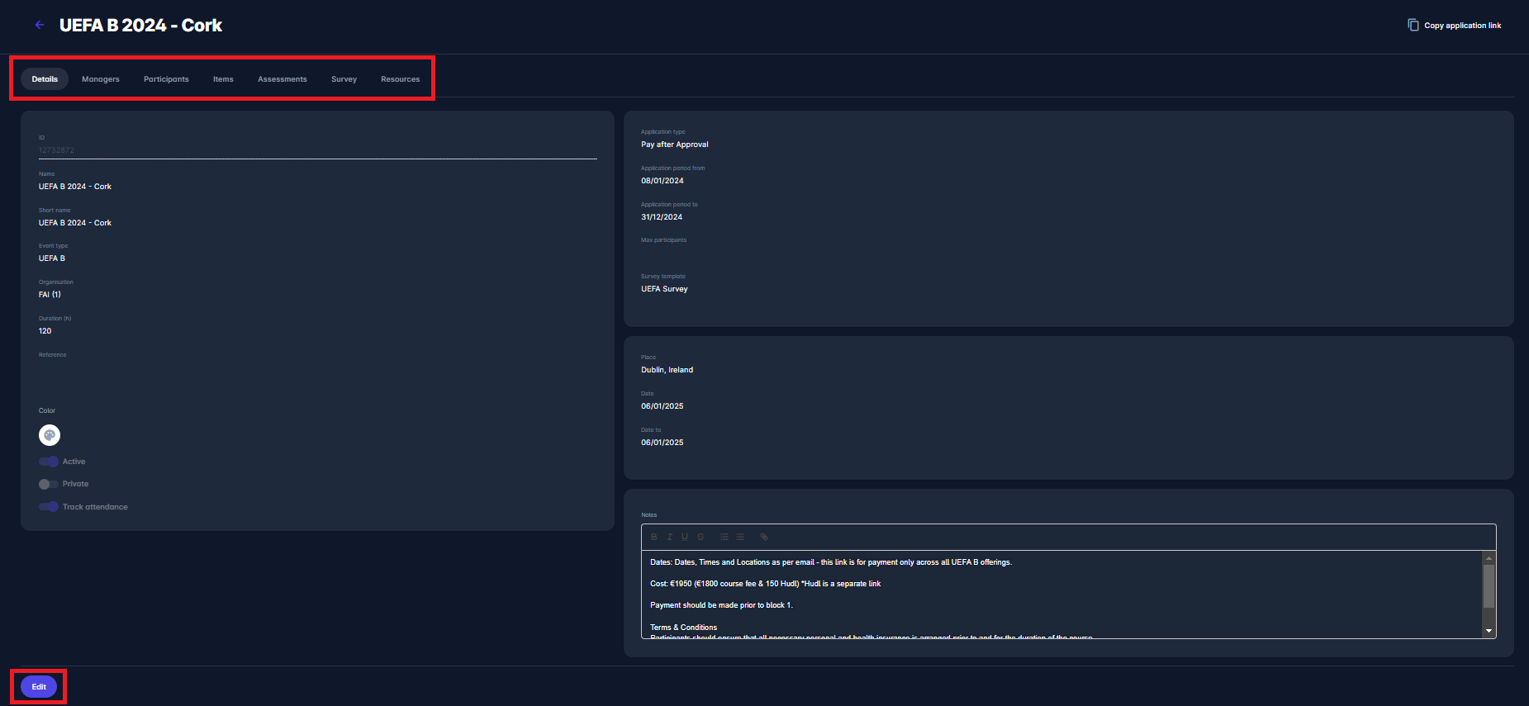The image size is (1529, 706).
Task: Apply strikethrough in the Notes toolbar
Action: point(700,537)
